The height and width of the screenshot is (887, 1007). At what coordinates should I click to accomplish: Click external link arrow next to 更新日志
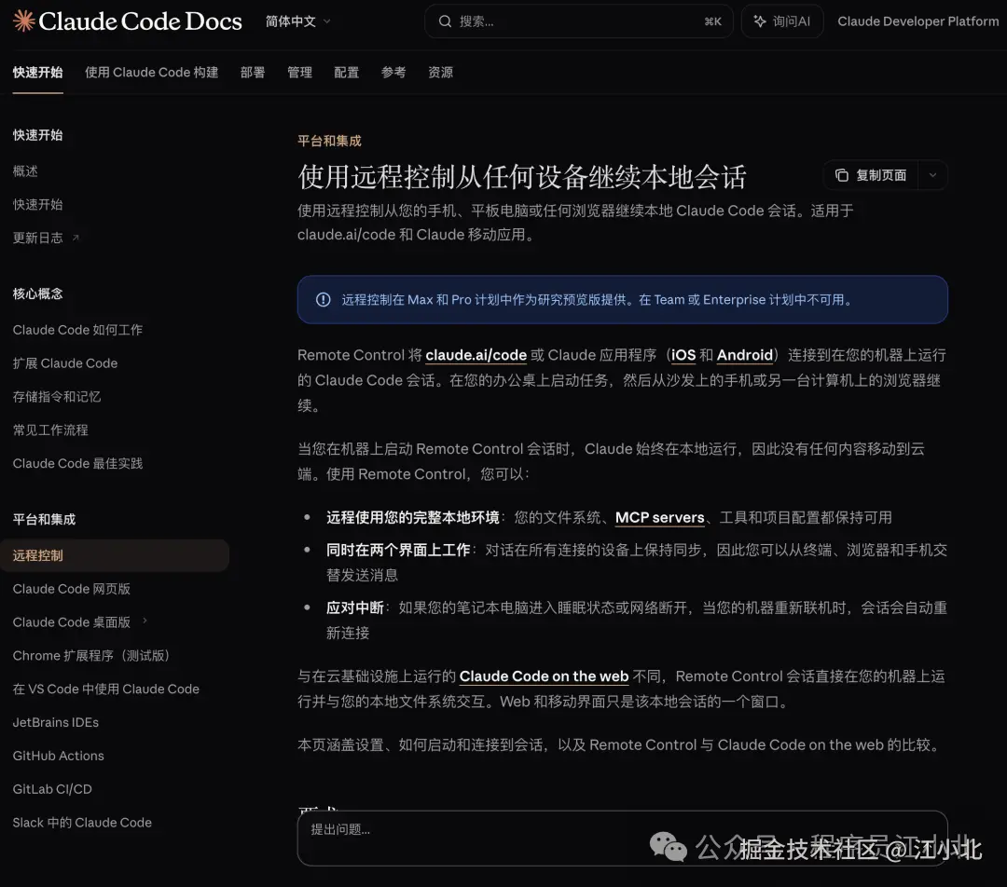[76, 238]
